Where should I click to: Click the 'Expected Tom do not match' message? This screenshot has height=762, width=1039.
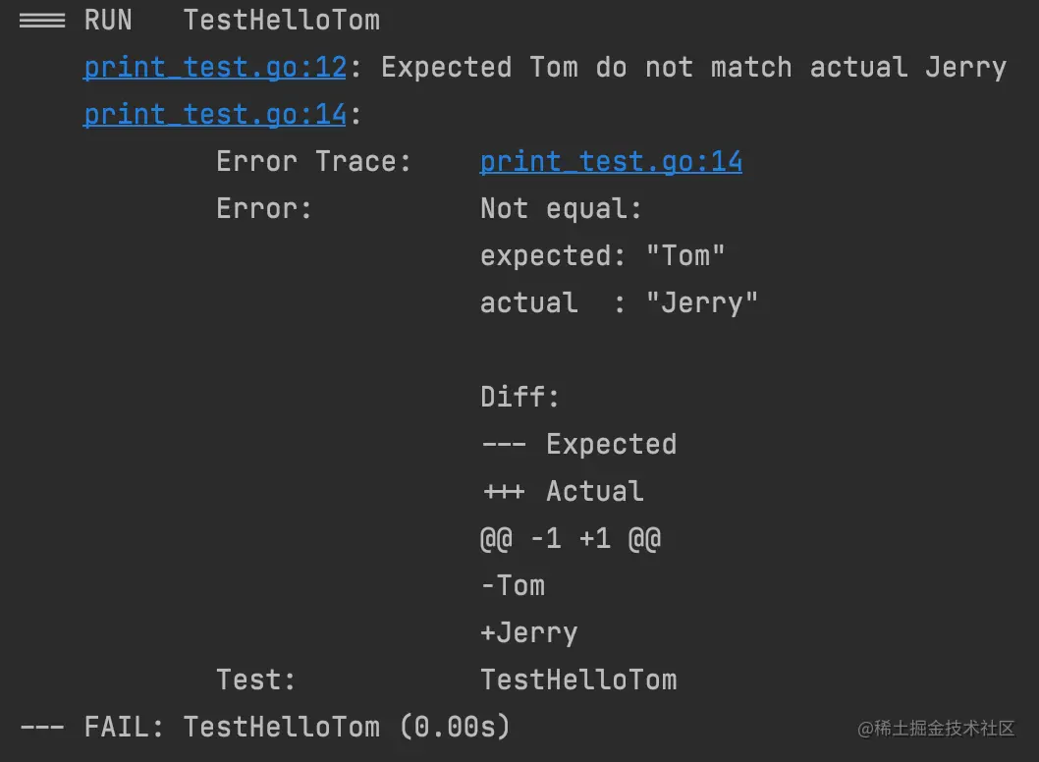[x=693, y=68]
